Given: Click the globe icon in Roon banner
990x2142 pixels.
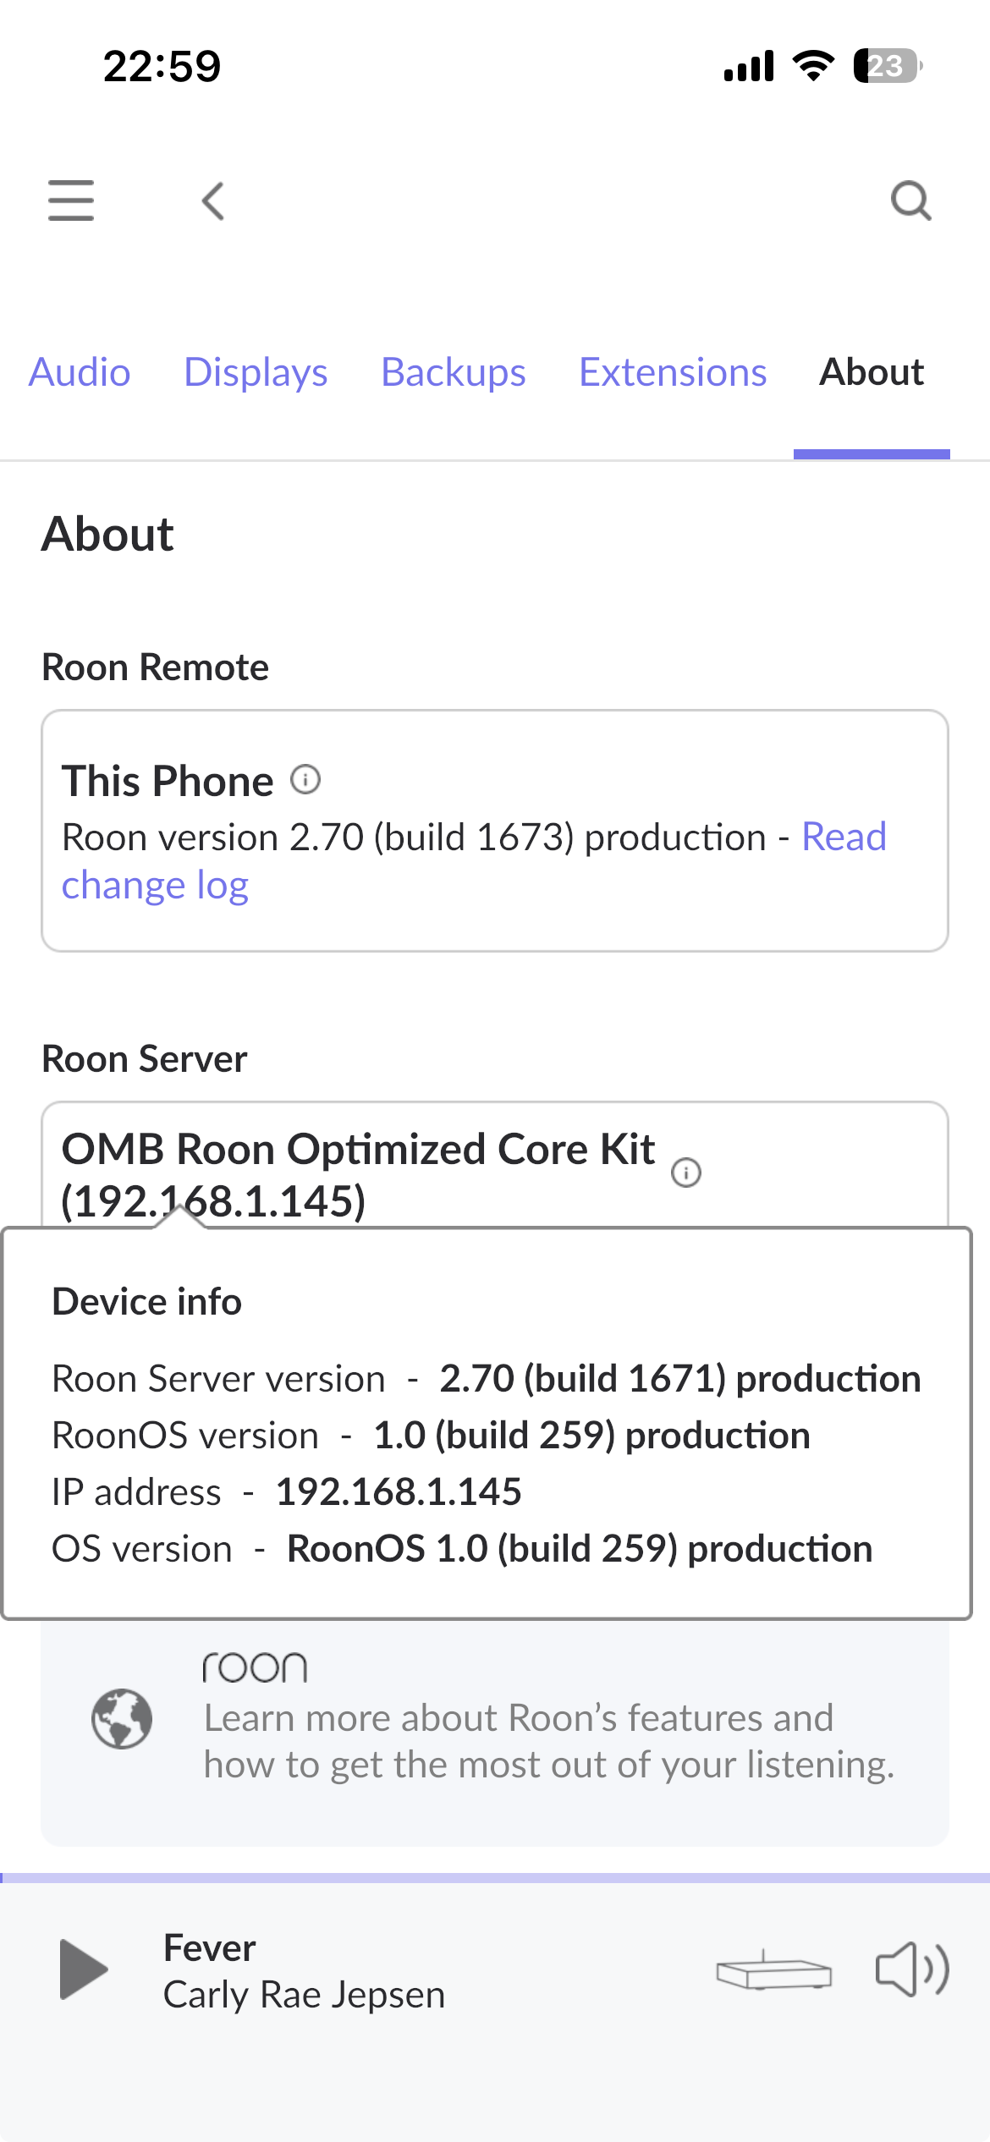Looking at the screenshot, I should (122, 1718).
